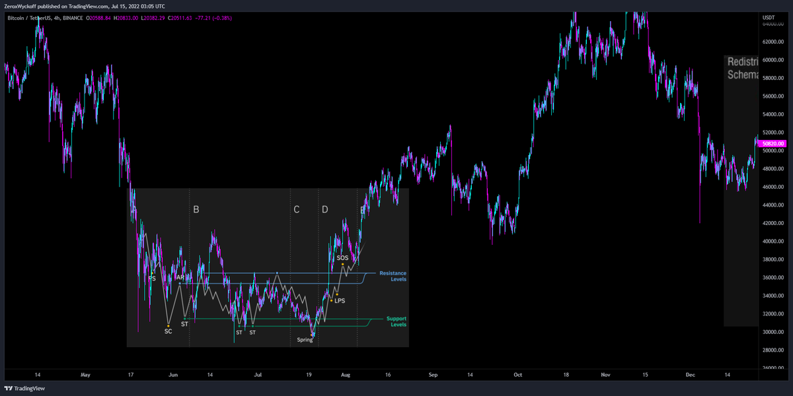
Task: Click the SOS label in schematic
Action: click(x=342, y=258)
